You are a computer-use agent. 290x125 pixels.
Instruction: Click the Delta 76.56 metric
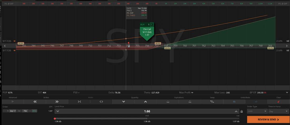click(x=114, y=93)
